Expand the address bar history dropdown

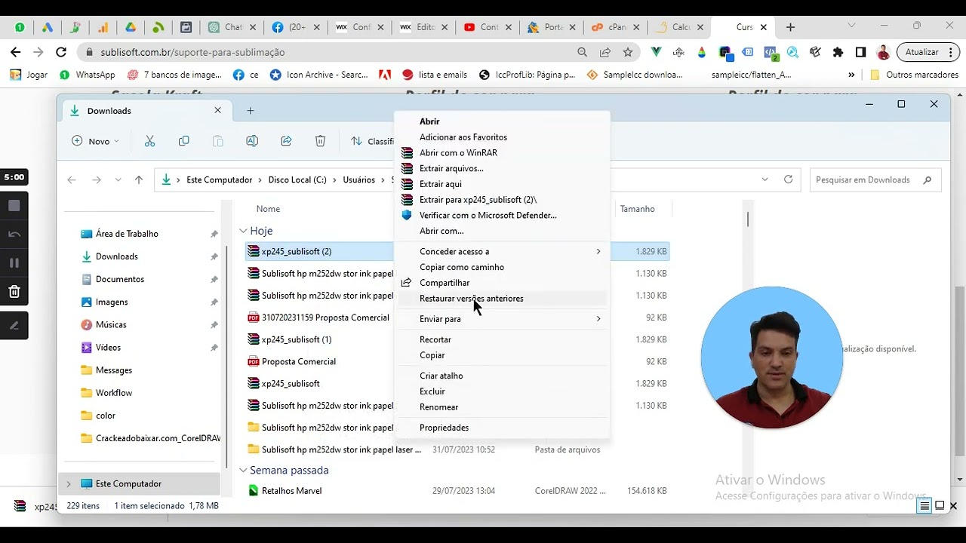pyautogui.click(x=765, y=179)
